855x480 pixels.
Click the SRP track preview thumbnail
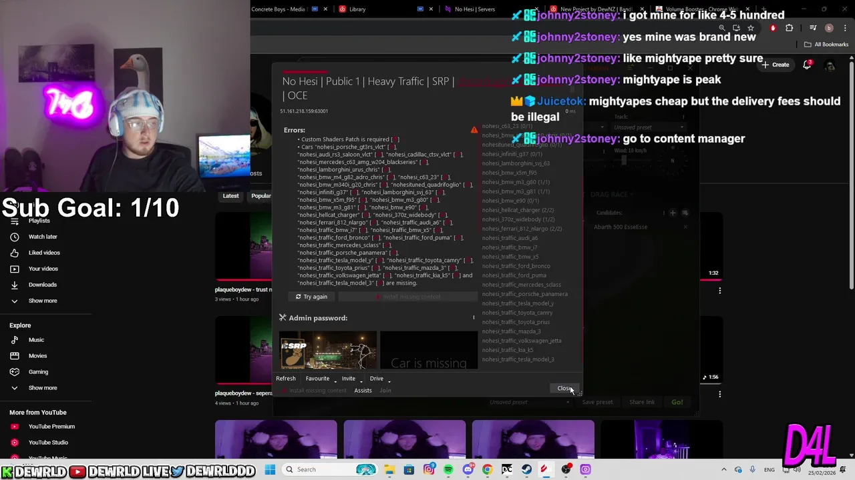pos(328,350)
